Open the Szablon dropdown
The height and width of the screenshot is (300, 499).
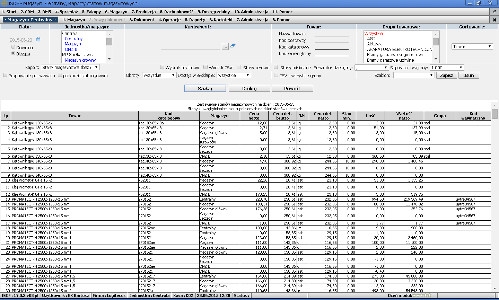tap(414, 75)
